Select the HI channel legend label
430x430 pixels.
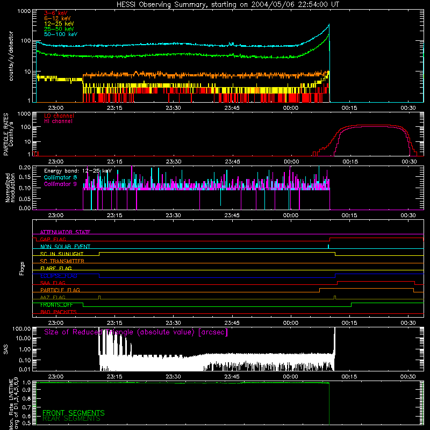(x=58, y=121)
